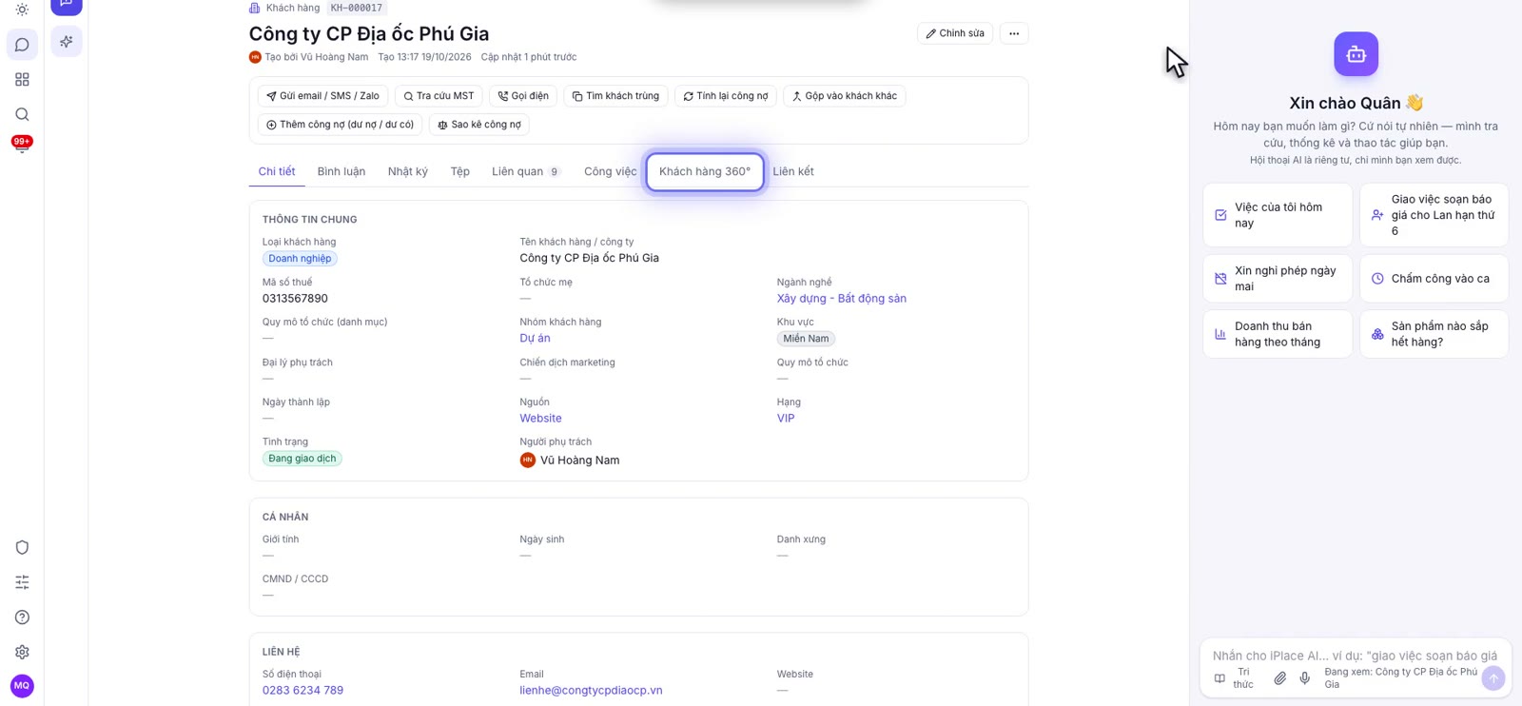Select the Công việc tab

[611, 171]
